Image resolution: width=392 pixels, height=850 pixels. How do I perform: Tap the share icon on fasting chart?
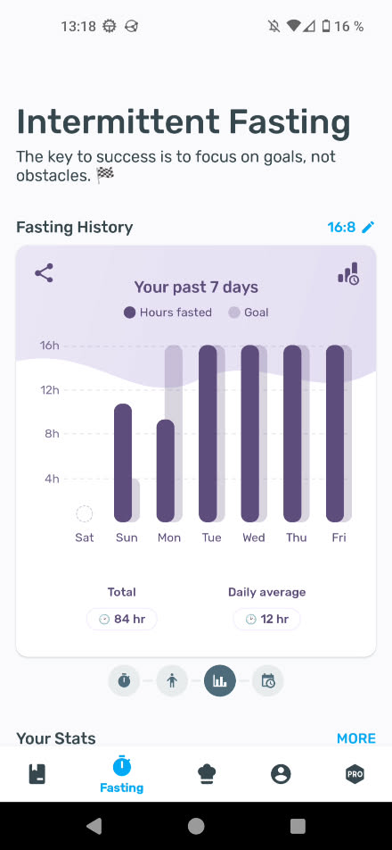pyautogui.click(x=44, y=272)
